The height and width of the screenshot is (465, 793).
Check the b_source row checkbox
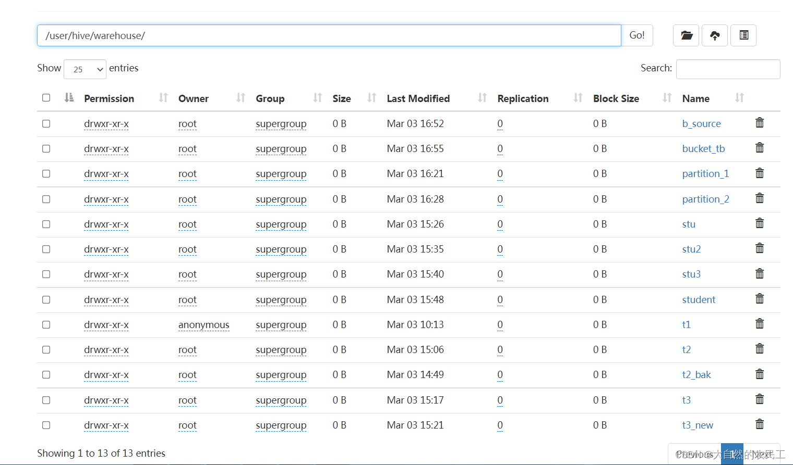(x=46, y=124)
